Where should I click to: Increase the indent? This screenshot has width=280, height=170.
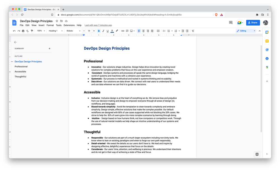click(187, 31)
